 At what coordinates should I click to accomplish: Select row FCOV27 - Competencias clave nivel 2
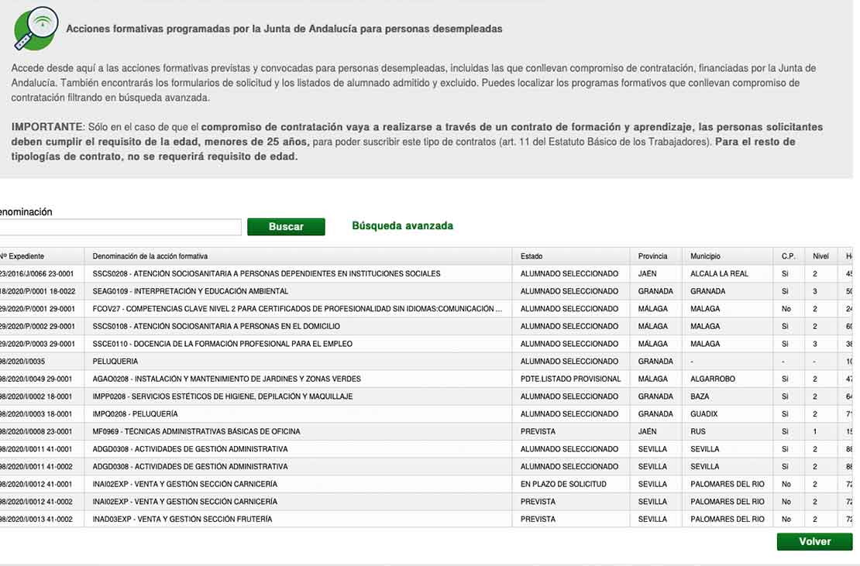[x=426, y=308]
